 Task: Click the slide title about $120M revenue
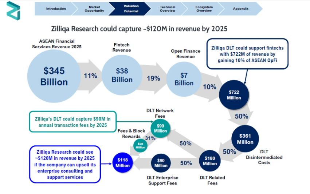click(139, 29)
